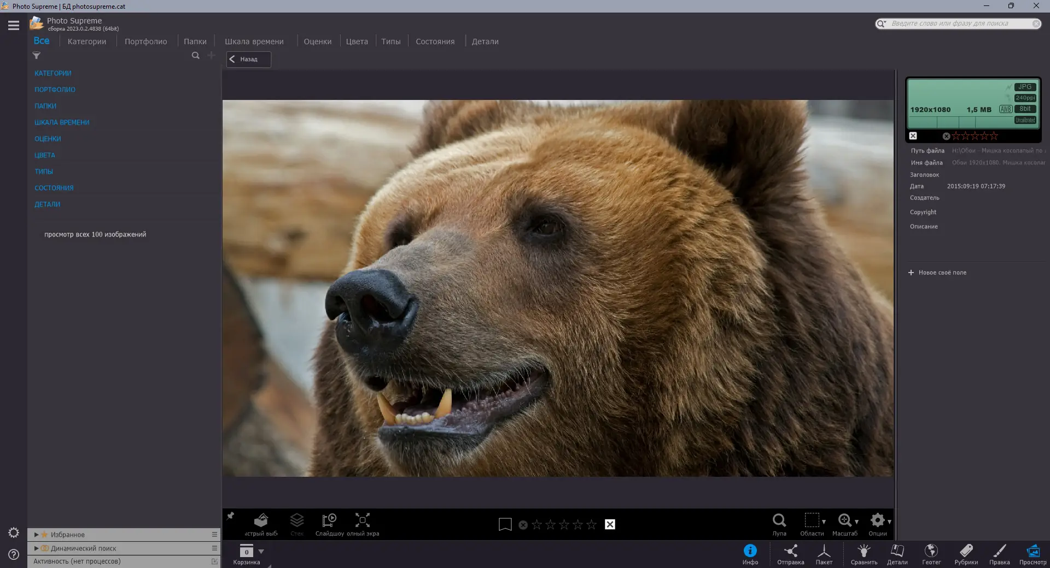Expand the Избранное section

click(x=36, y=535)
